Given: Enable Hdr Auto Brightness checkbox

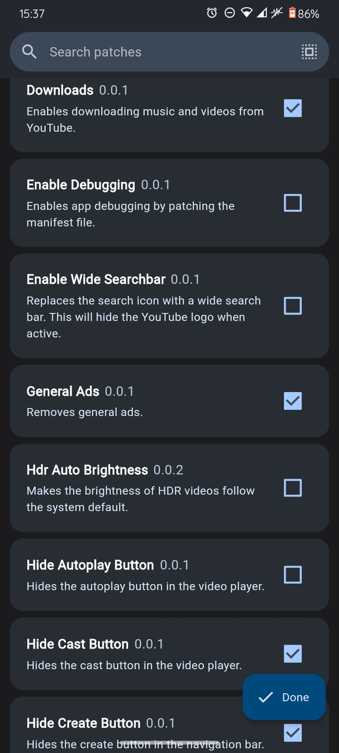Looking at the screenshot, I should [293, 488].
